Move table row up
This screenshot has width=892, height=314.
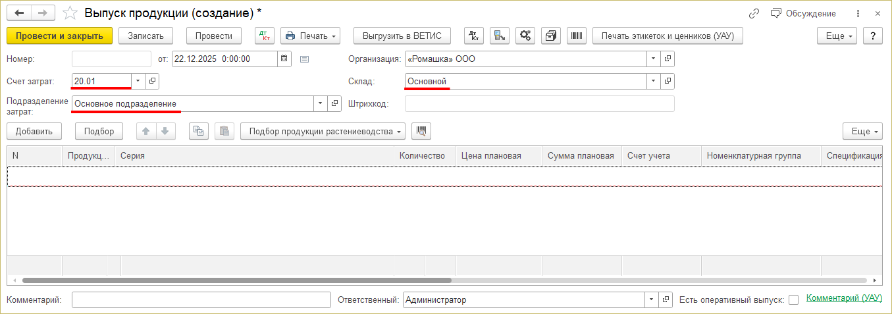coord(146,131)
